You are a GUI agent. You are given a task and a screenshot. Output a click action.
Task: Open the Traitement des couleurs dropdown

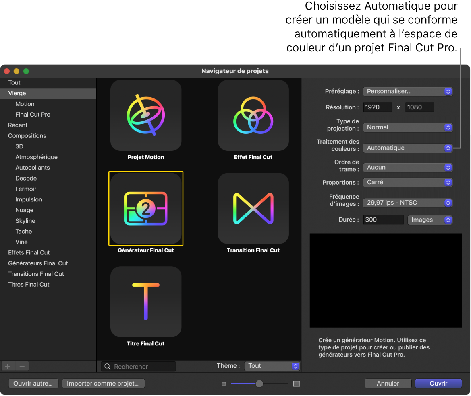click(408, 148)
